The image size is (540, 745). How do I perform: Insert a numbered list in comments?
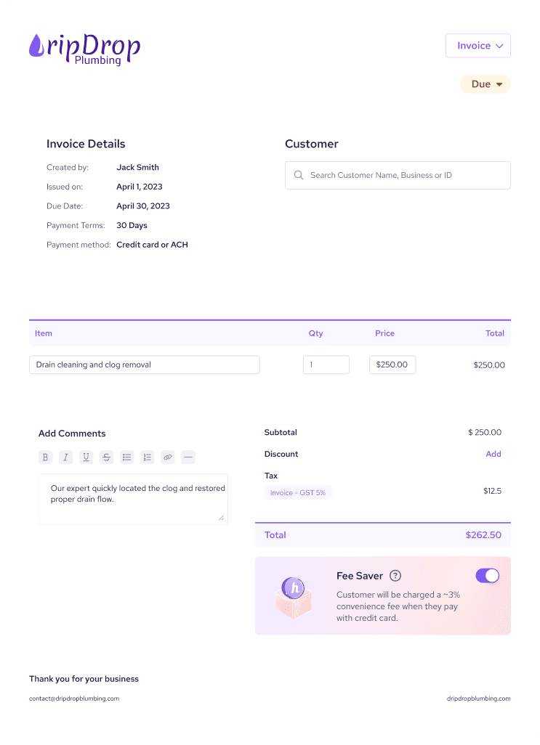[x=148, y=457]
